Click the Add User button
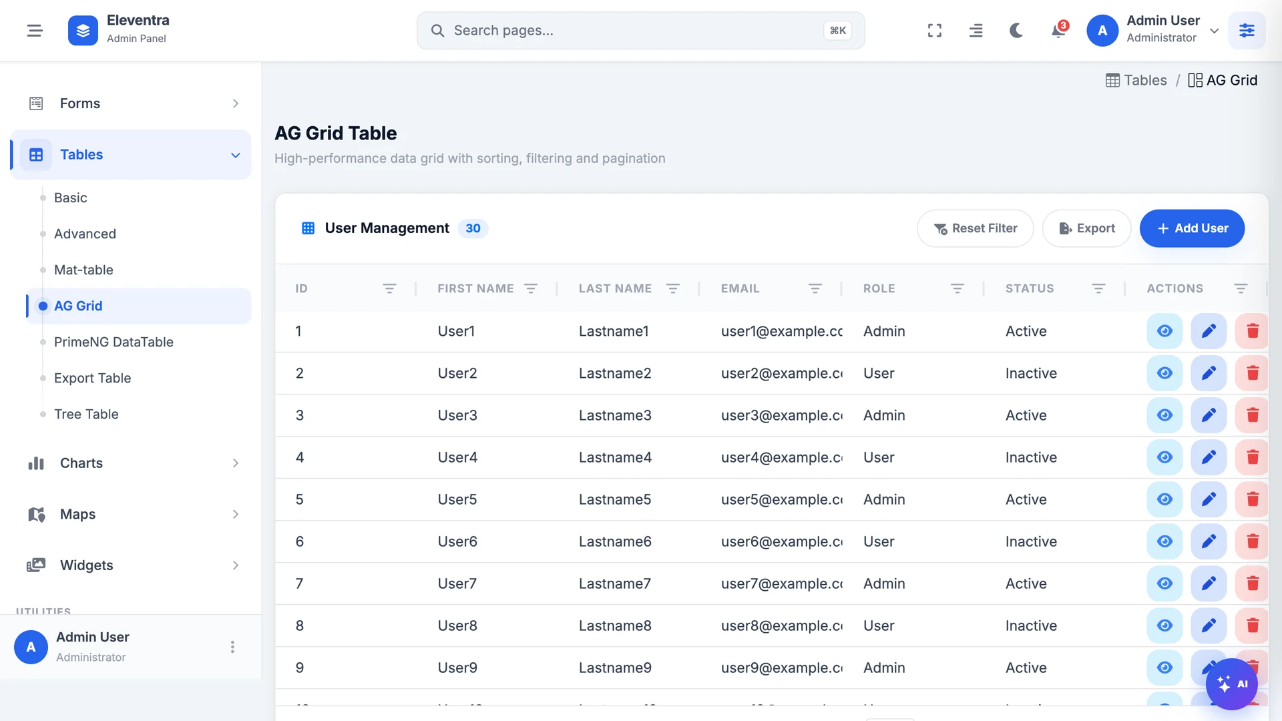 [x=1192, y=228]
